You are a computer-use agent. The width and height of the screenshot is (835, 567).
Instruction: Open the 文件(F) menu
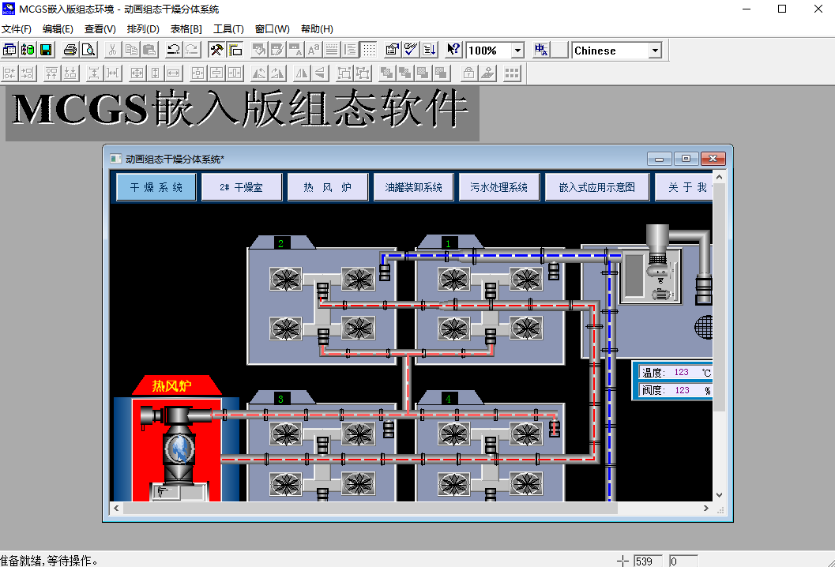[x=17, y=28]
